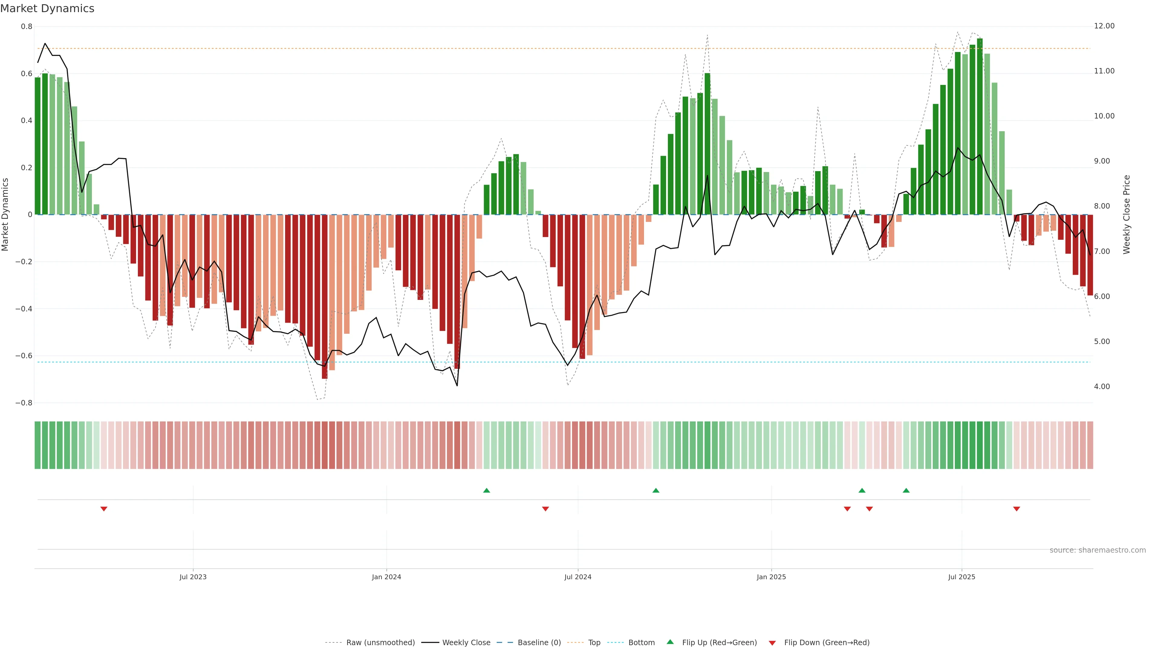1161x653 pixels.
Task: Toggle Baseline (0) legend entry
Action: click(539, 643)
